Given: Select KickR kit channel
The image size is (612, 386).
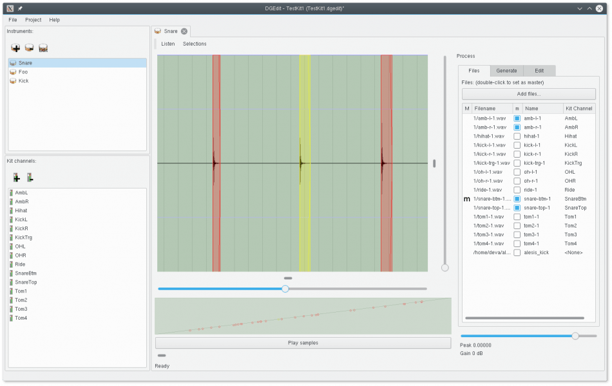Looking at the screenshot, I should click(77, 228).
